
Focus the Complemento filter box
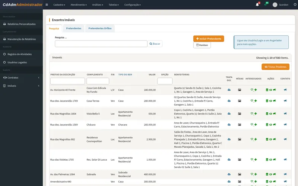pyautogui.click(x=98, y=81)
